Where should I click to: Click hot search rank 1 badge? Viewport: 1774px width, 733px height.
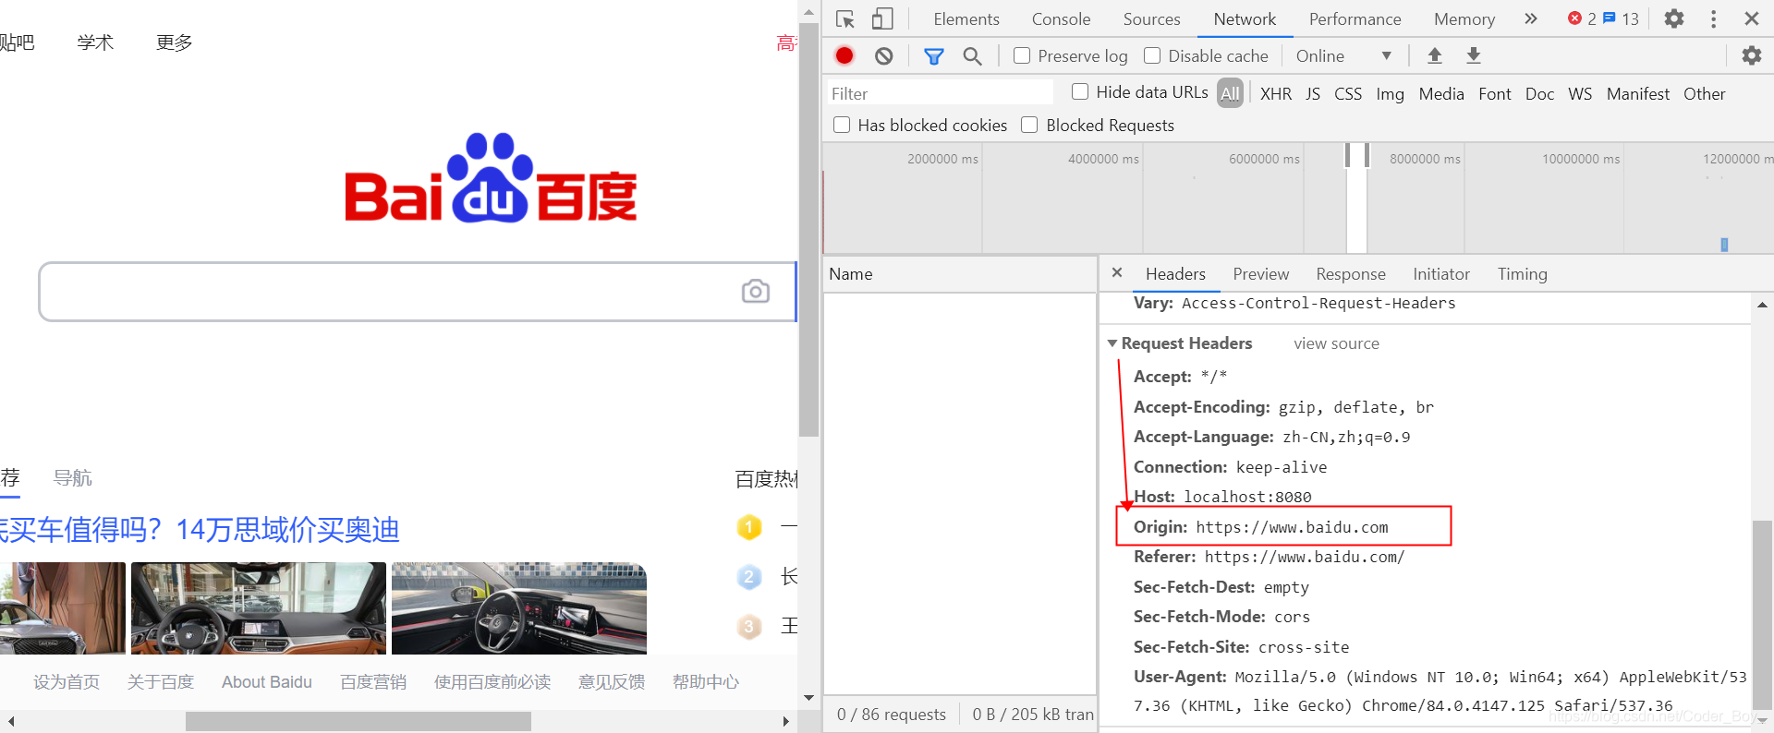(749, 527)
